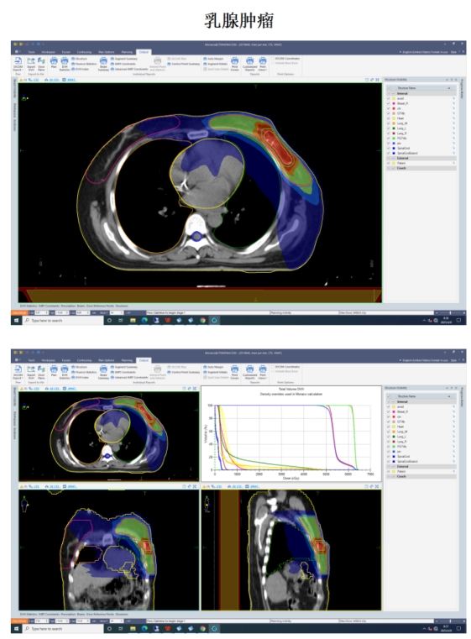Switch to Contouring tab in upper window

pyautogui.click(x=84, y=52)
